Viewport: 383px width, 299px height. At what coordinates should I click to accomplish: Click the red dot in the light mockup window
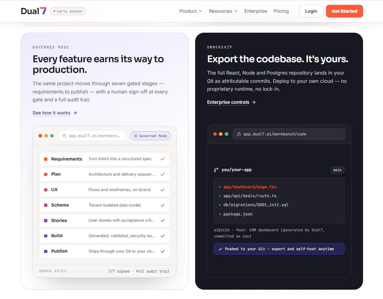[40, 136]
